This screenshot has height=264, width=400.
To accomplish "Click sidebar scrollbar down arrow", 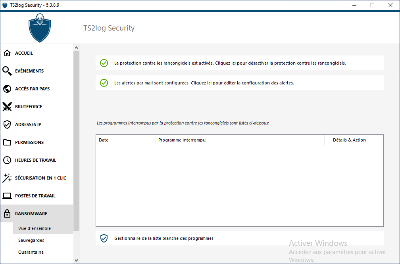I will click(76, 260).
